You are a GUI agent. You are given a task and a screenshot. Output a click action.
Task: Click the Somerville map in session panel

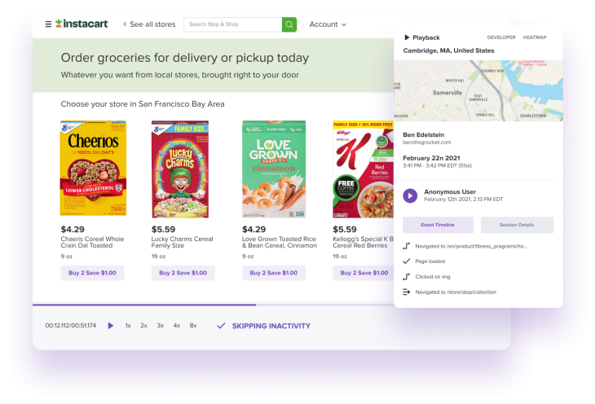click(478, 90)
